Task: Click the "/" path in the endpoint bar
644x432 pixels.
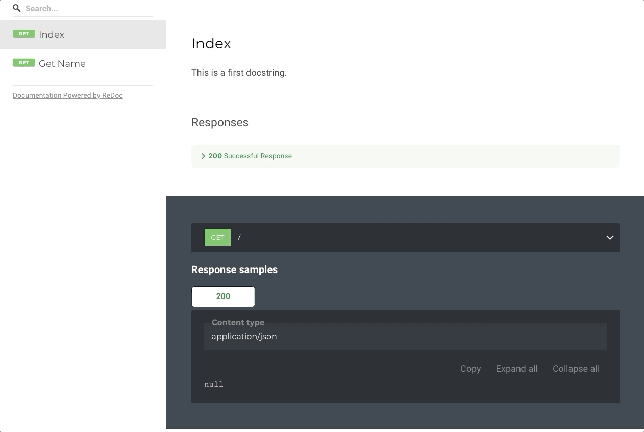Action: [239, 237]
